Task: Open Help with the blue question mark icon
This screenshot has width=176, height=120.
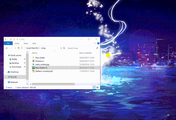Action: [98, 43]
